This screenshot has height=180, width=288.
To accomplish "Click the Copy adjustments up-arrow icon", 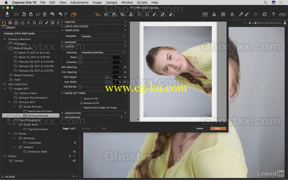I will (240, 14).
